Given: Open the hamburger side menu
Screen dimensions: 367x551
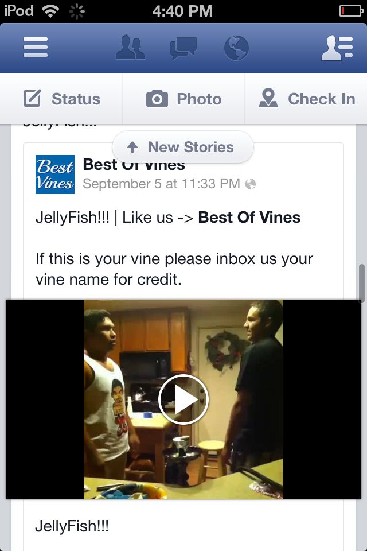Looking at the screenshot, I should click(x=36, y=47).
